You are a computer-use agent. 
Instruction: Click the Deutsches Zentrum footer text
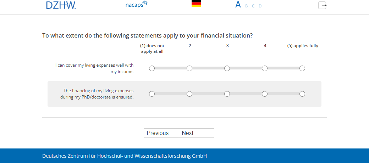(x=125, y=156)
